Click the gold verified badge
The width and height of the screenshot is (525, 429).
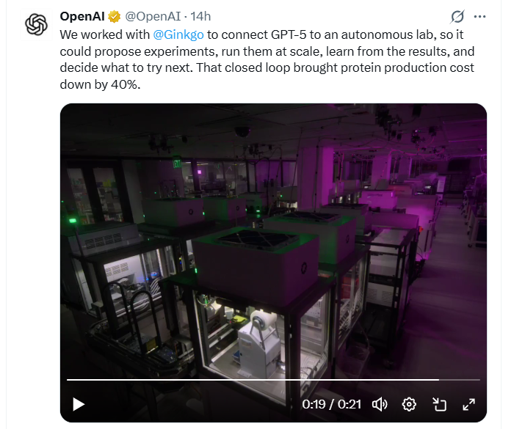(x=115, y=16)
